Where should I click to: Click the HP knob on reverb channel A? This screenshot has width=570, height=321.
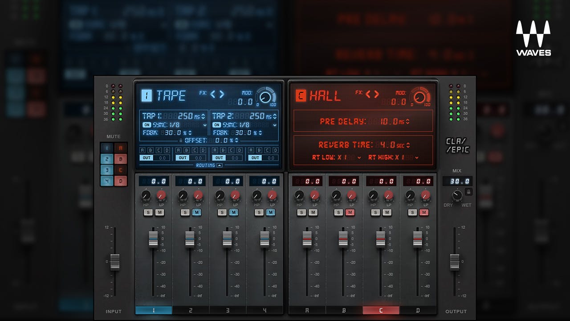tap(300, 195)
